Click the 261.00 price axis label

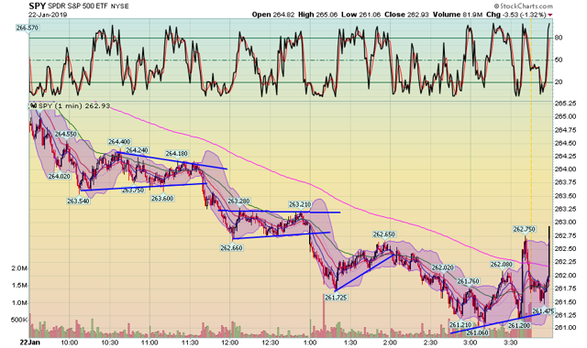pos(566,328)
